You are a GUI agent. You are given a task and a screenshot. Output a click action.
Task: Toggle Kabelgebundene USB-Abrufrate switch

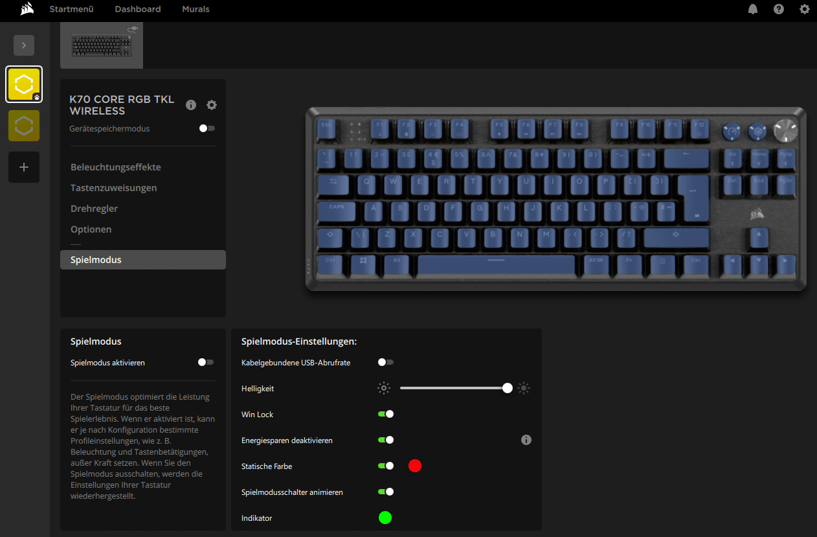click(386, 362)
